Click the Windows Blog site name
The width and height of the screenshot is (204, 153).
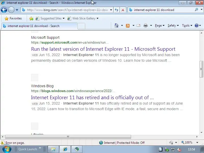(x=42, y=86)
